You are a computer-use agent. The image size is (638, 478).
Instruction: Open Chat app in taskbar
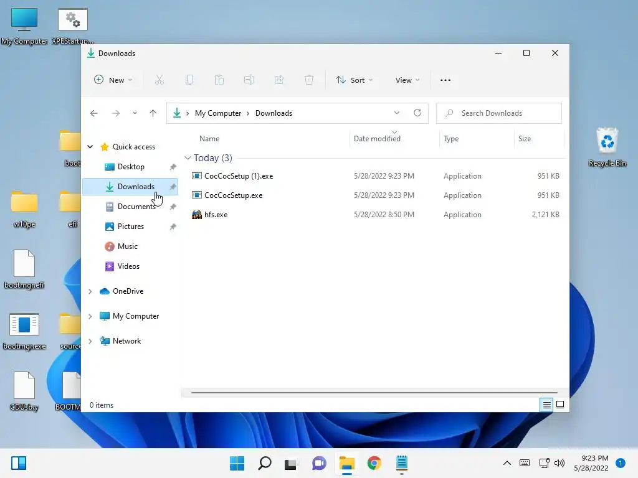point(319,463)
